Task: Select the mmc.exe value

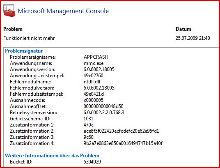Action: tap(94, 63)
